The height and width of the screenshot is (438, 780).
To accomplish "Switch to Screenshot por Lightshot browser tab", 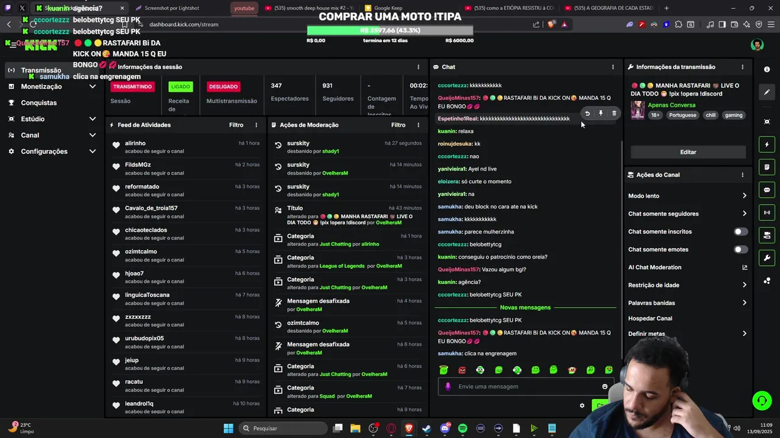I will [177, 8].
